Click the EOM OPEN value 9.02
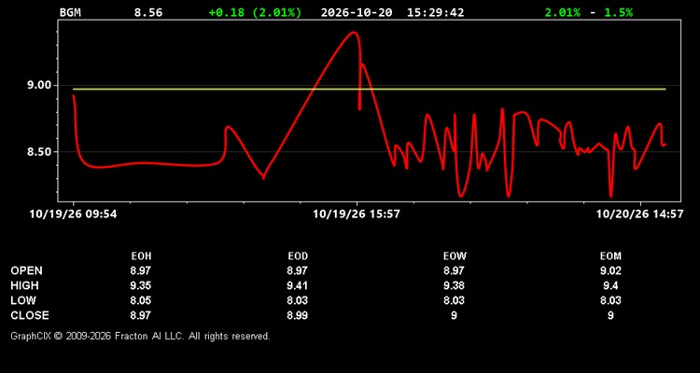Viewport: 700px width, 373px height. 610,270
